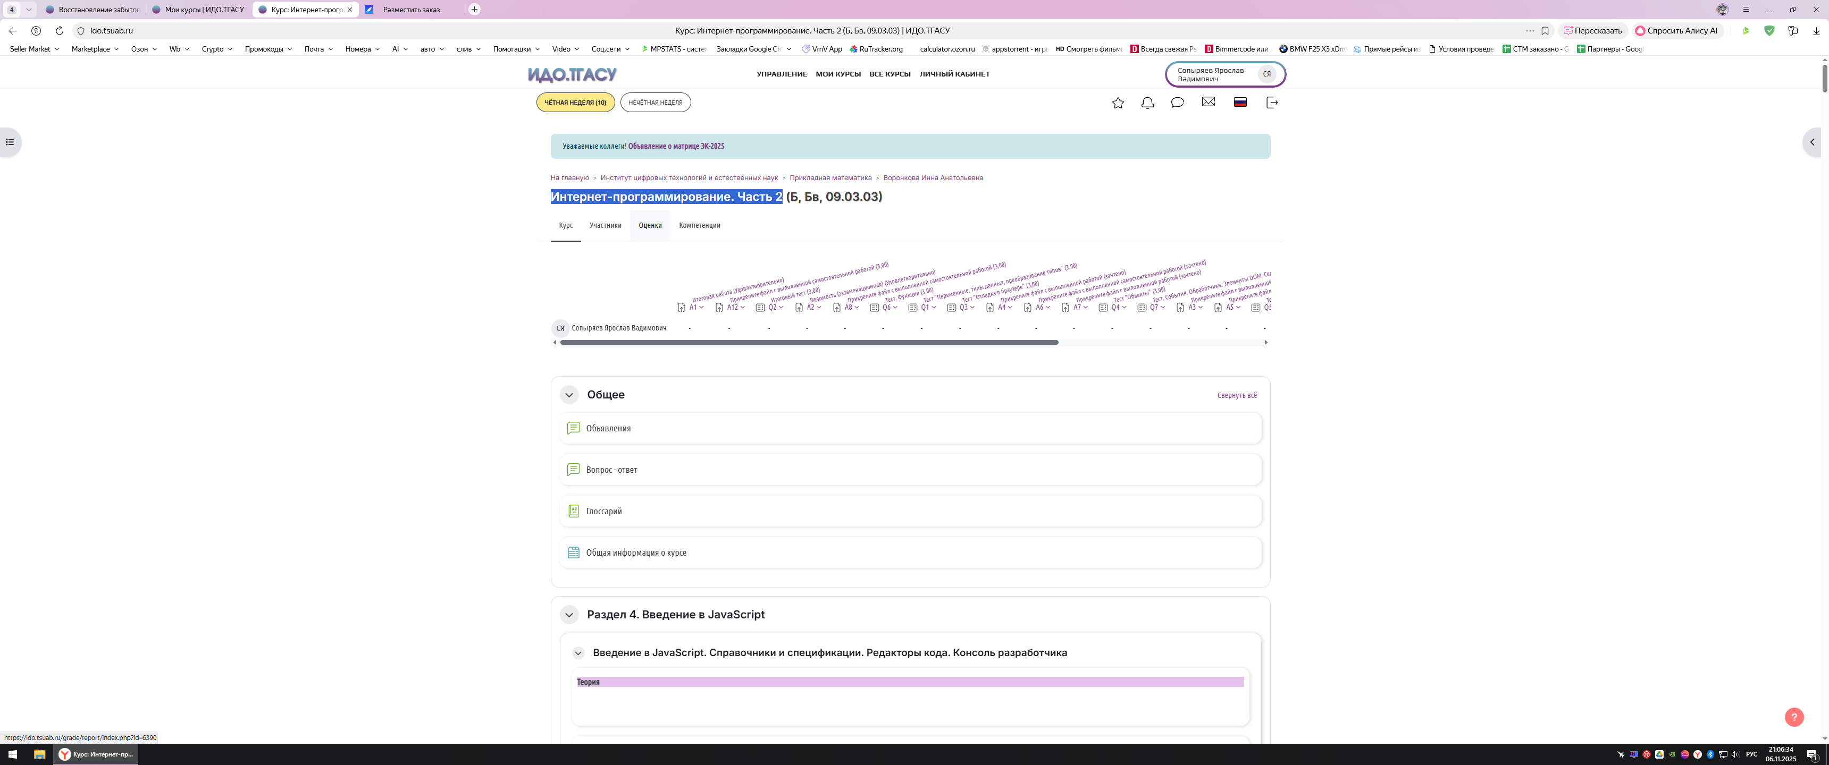Viewport: 1829px width, 765px height.
Task: Expand the right block drawer arrow
Action: pos(1812,142)
